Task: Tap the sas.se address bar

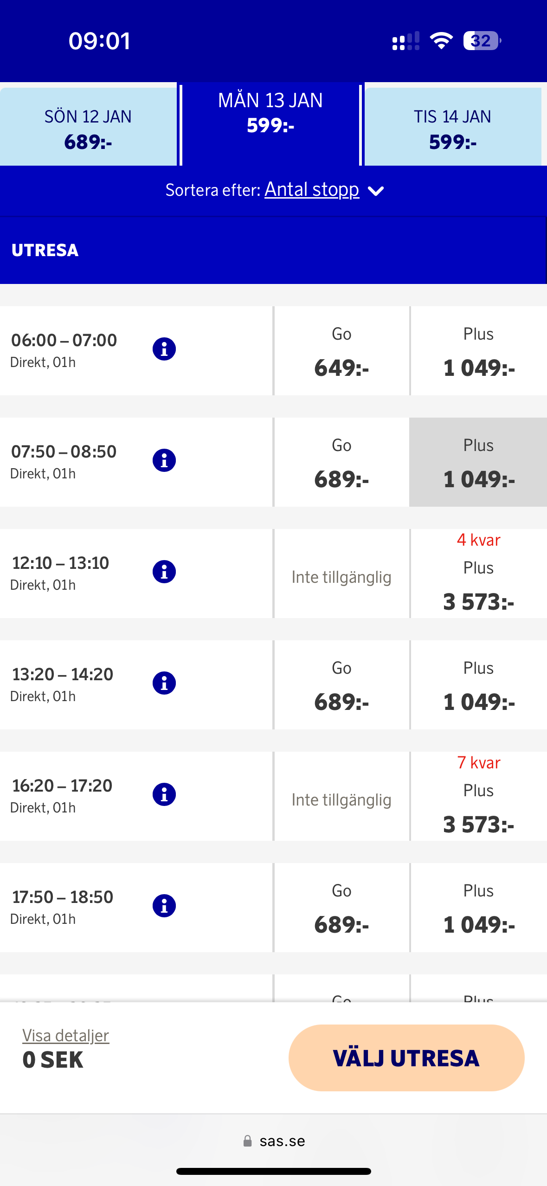Action: [x=274, y=1141]
